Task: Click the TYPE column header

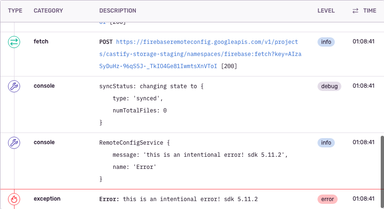Action: click(x=15, y=11)
